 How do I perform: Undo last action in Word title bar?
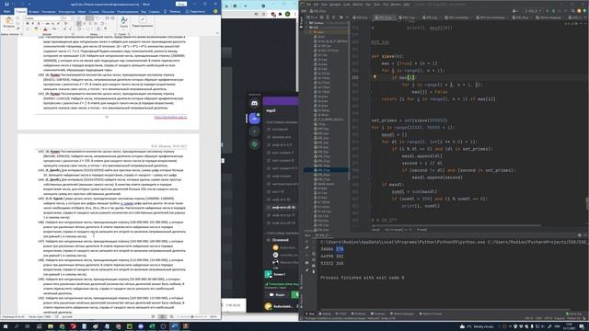coord(14,4)
